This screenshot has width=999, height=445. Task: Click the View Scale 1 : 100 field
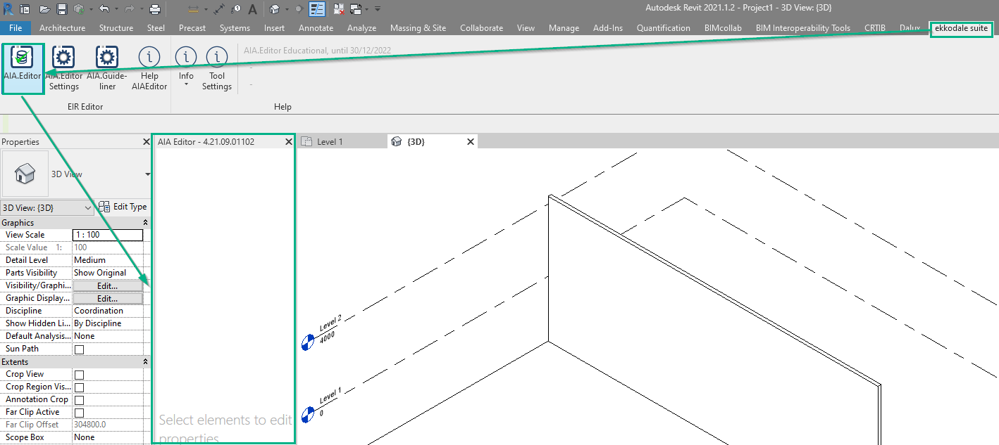[107, 235]
